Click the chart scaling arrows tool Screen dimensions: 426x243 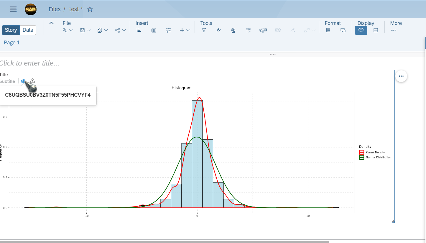(248, 30)
